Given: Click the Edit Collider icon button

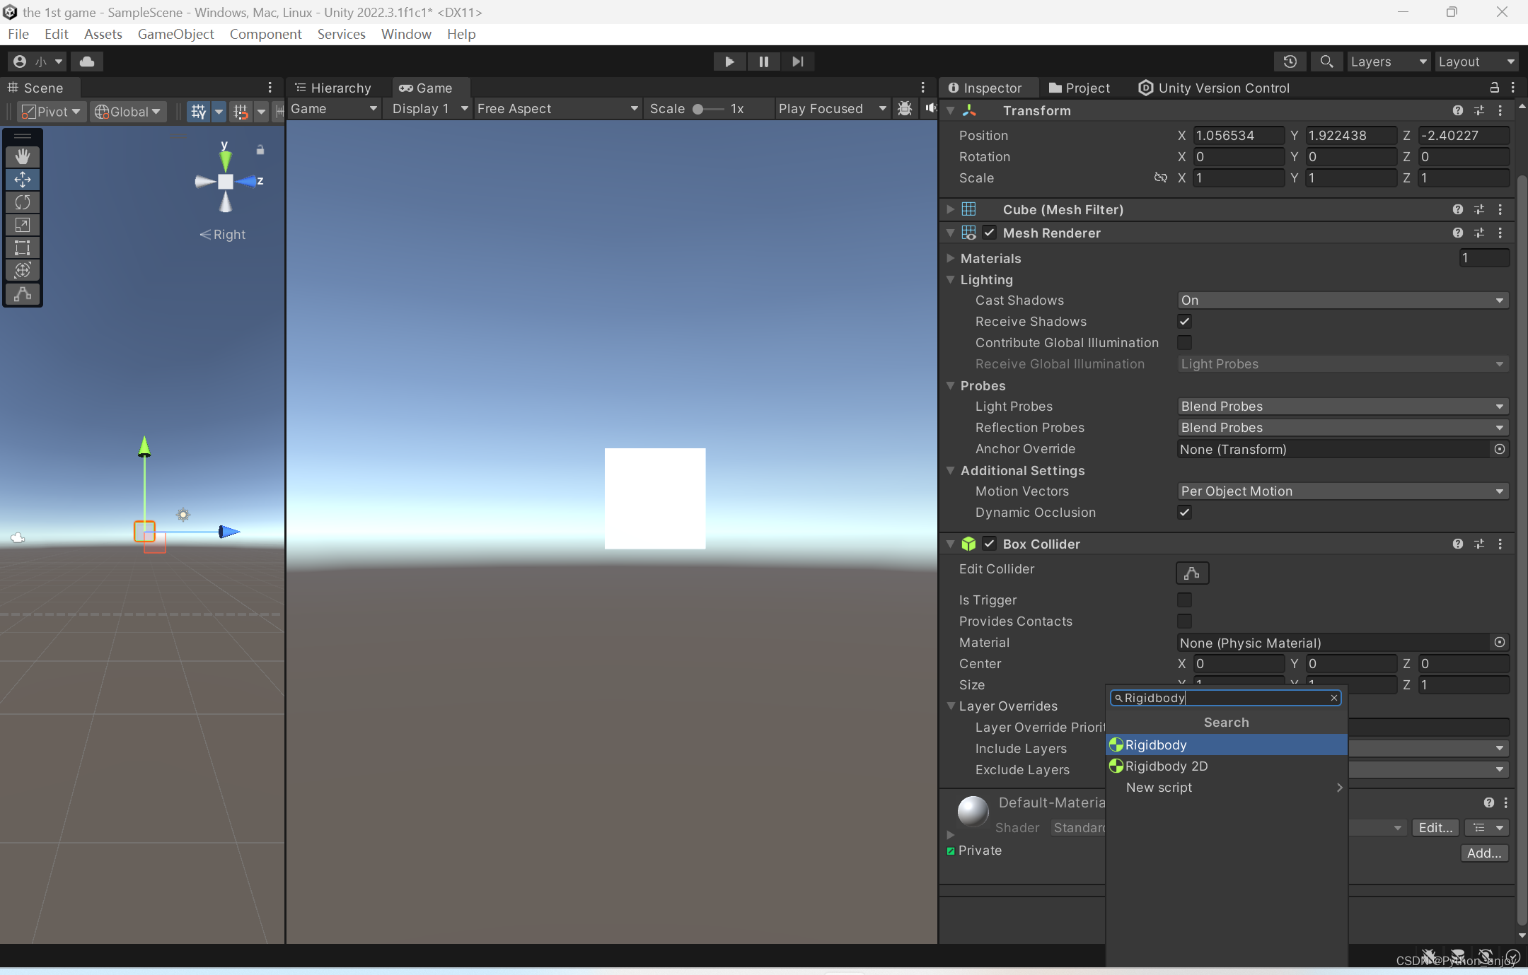Looking at the screenshot, I should coord(1192,572).
